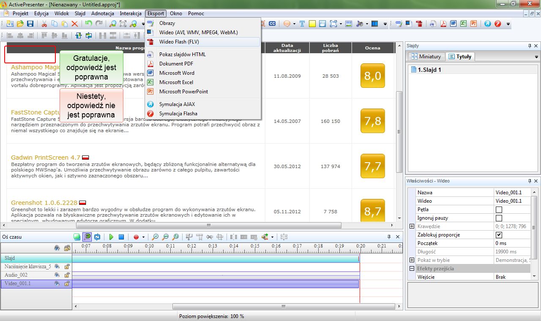The height and width of the screenshot is (321, 541).
Task: Open the export toolbar overflow dropdown arrow
Action: [x=508, y=24]
